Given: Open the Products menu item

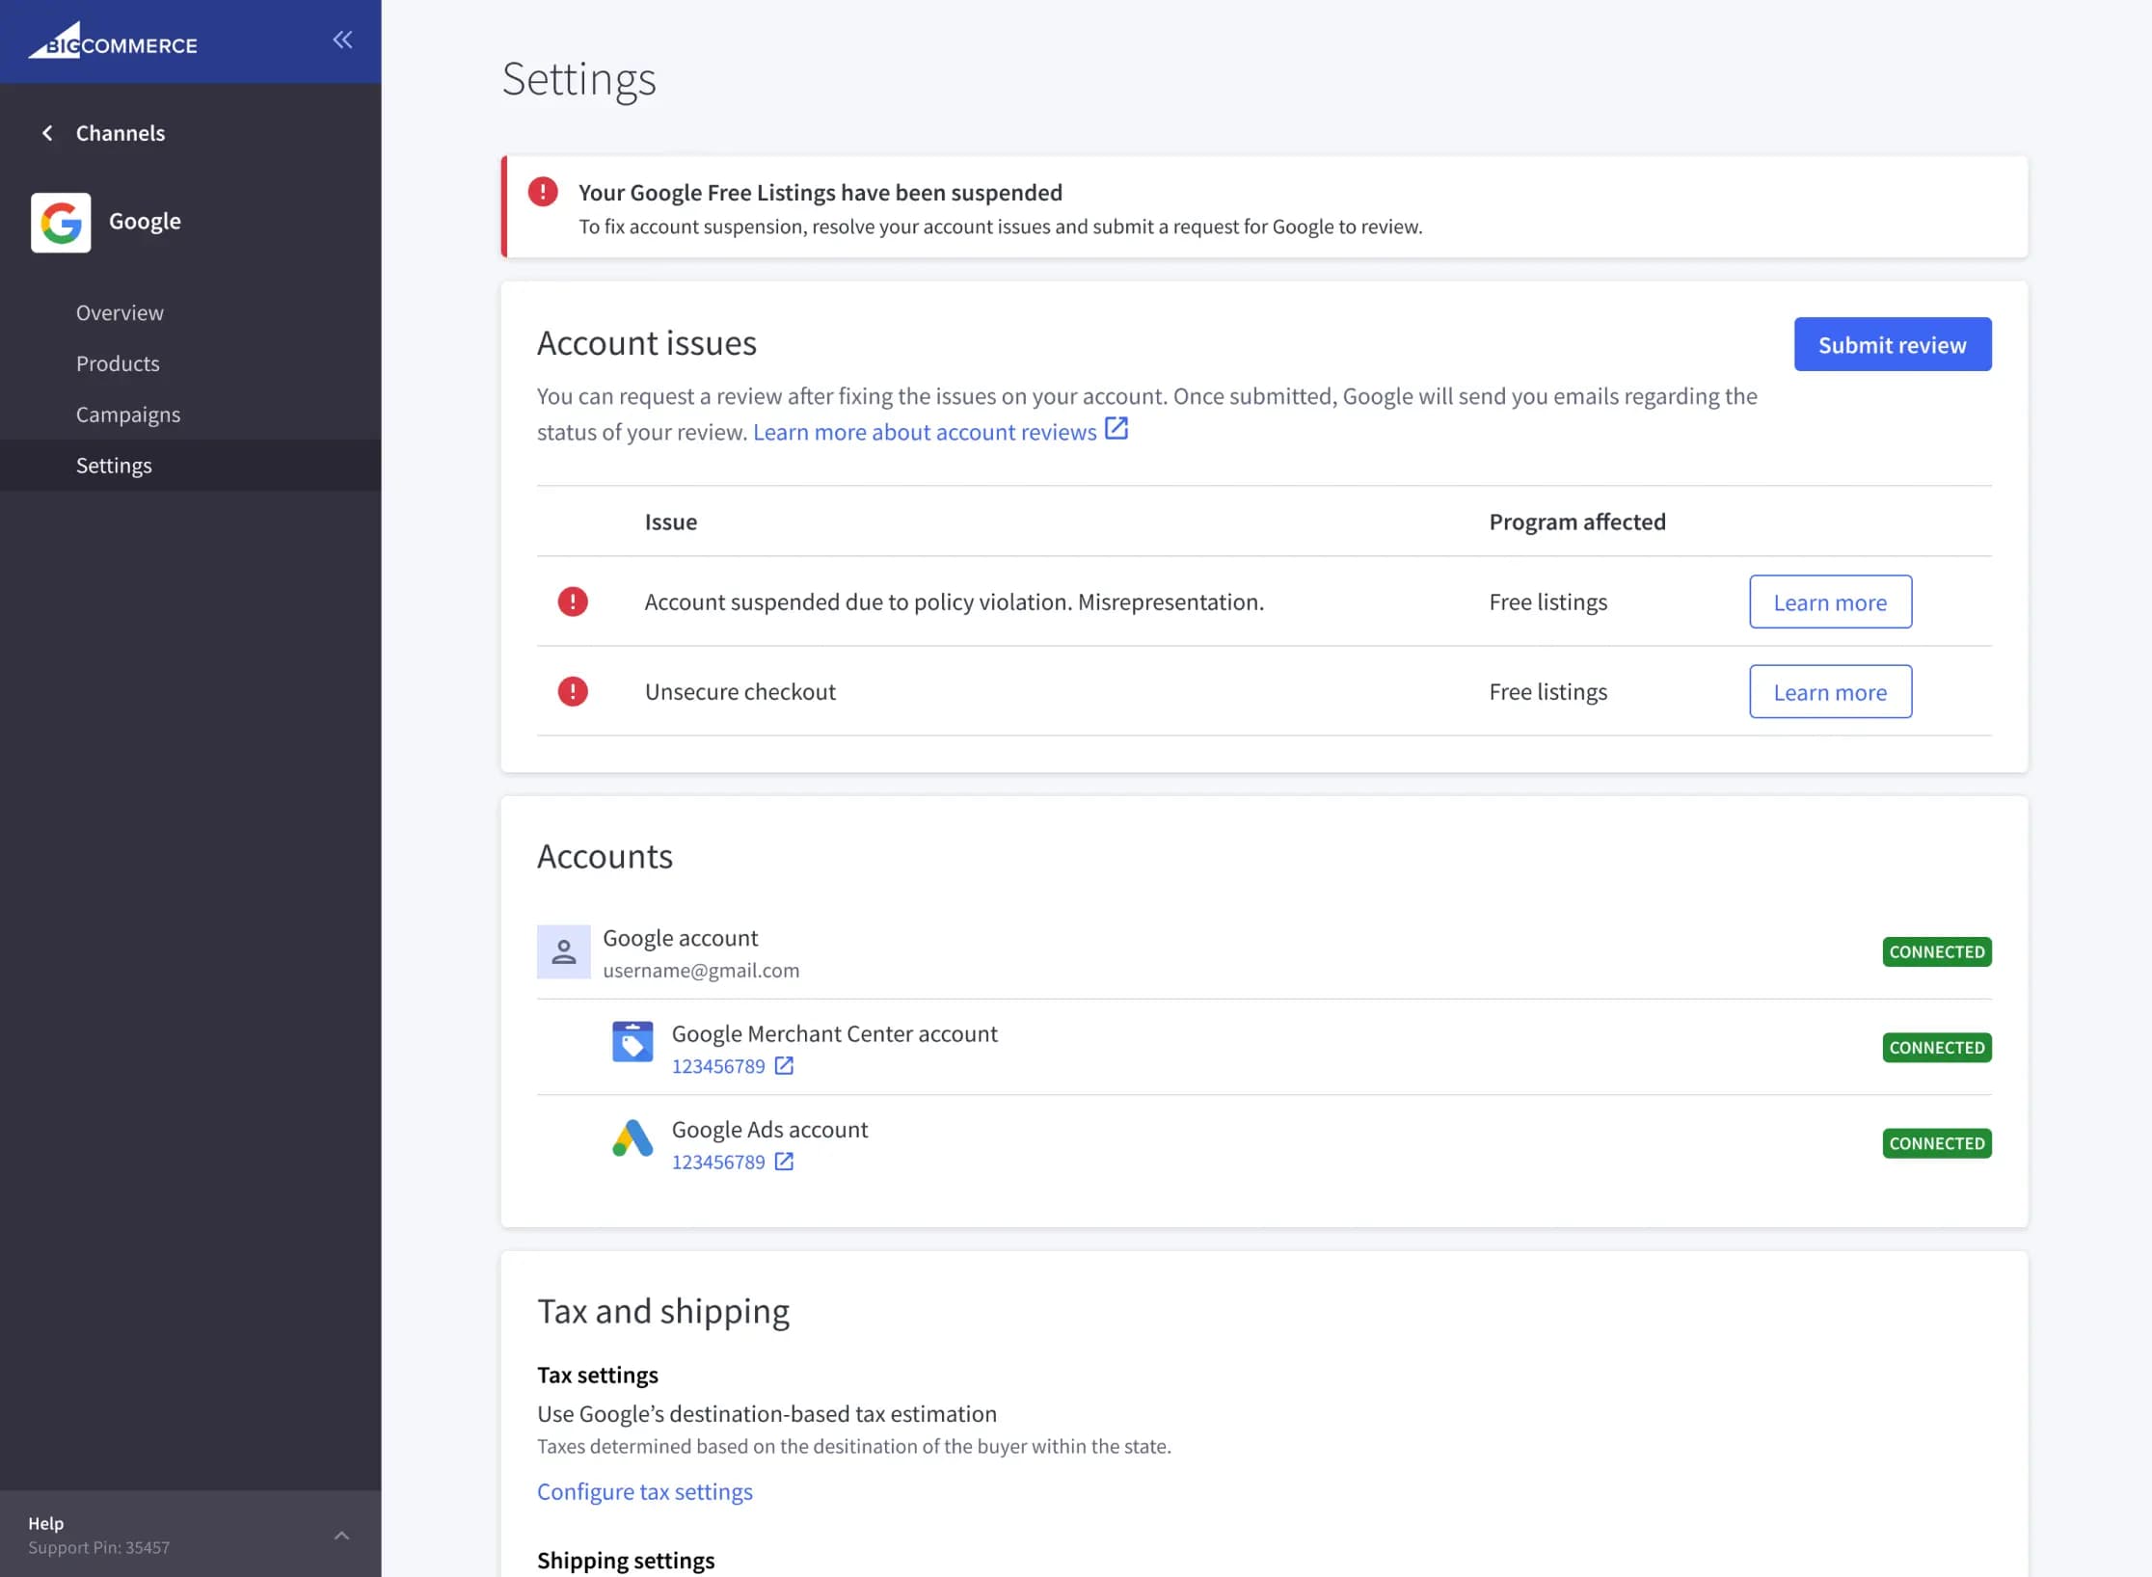Looking at the screenshot, I should pos(118,363).
